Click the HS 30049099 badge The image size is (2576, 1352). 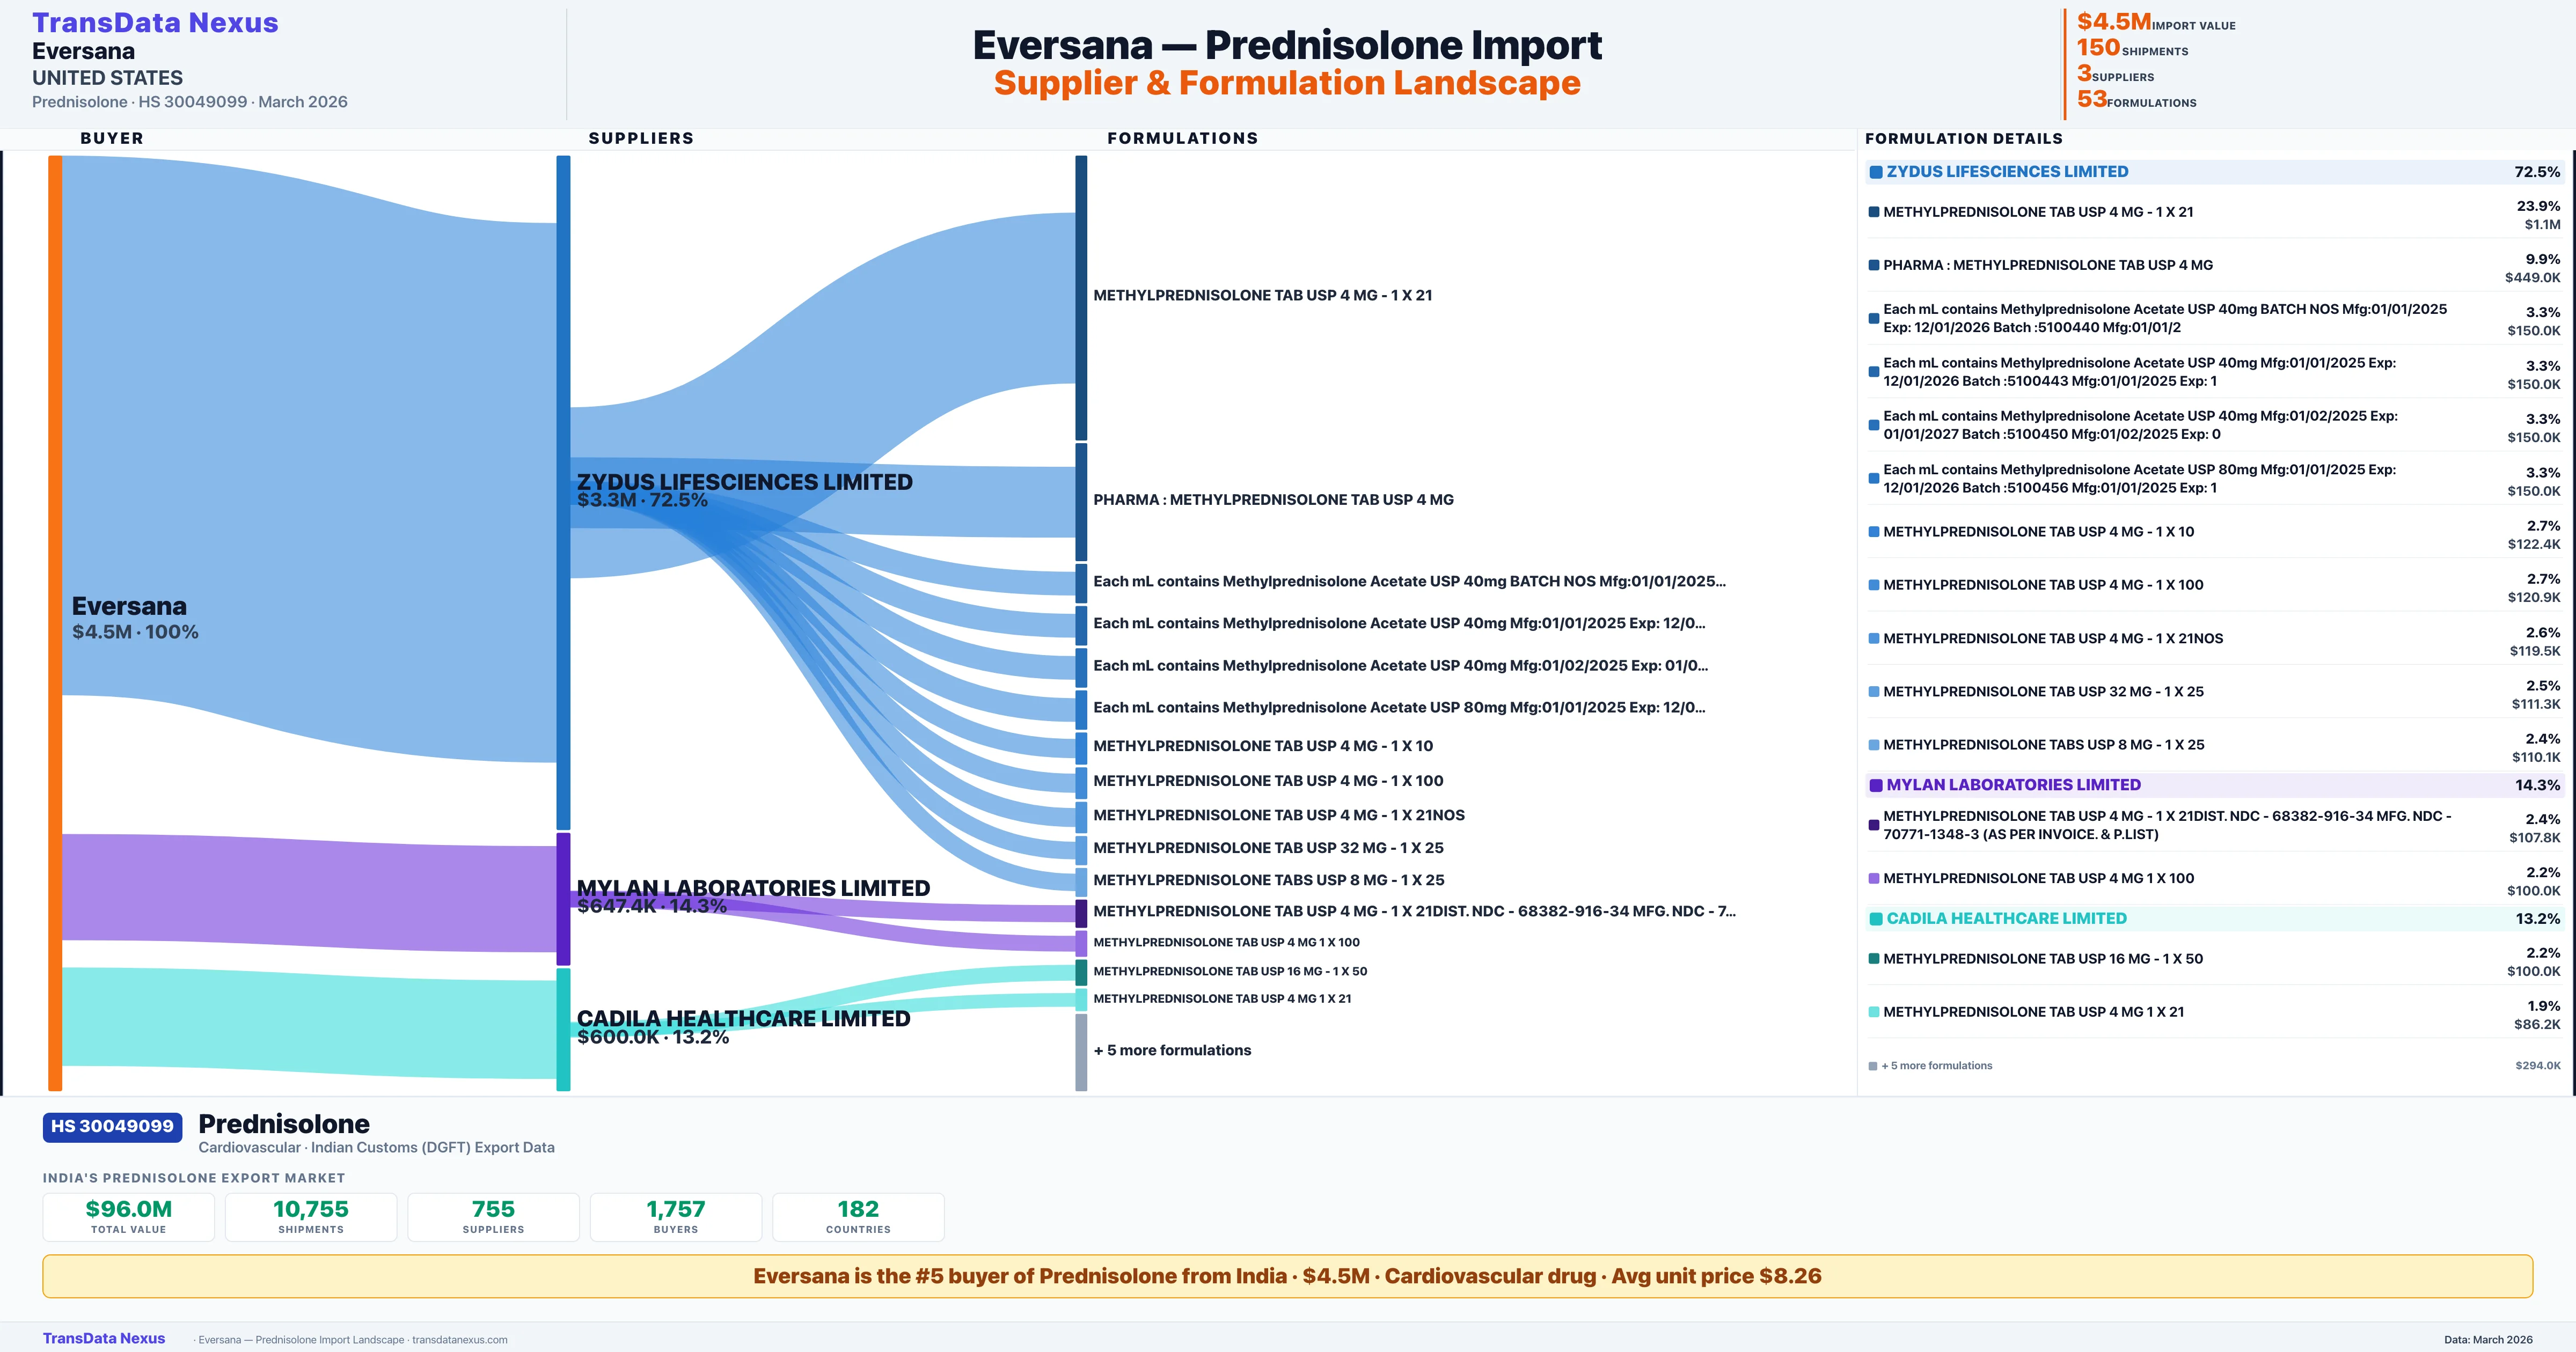click(112, 1126)
